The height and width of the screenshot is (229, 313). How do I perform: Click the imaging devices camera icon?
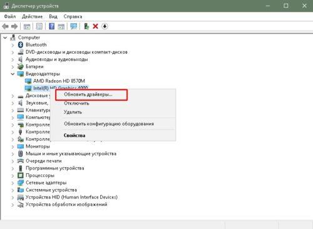coord(21,205)
